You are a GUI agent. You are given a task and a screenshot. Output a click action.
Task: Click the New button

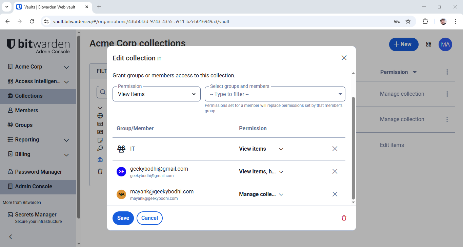pyautogui.click(x=404, y=44)
